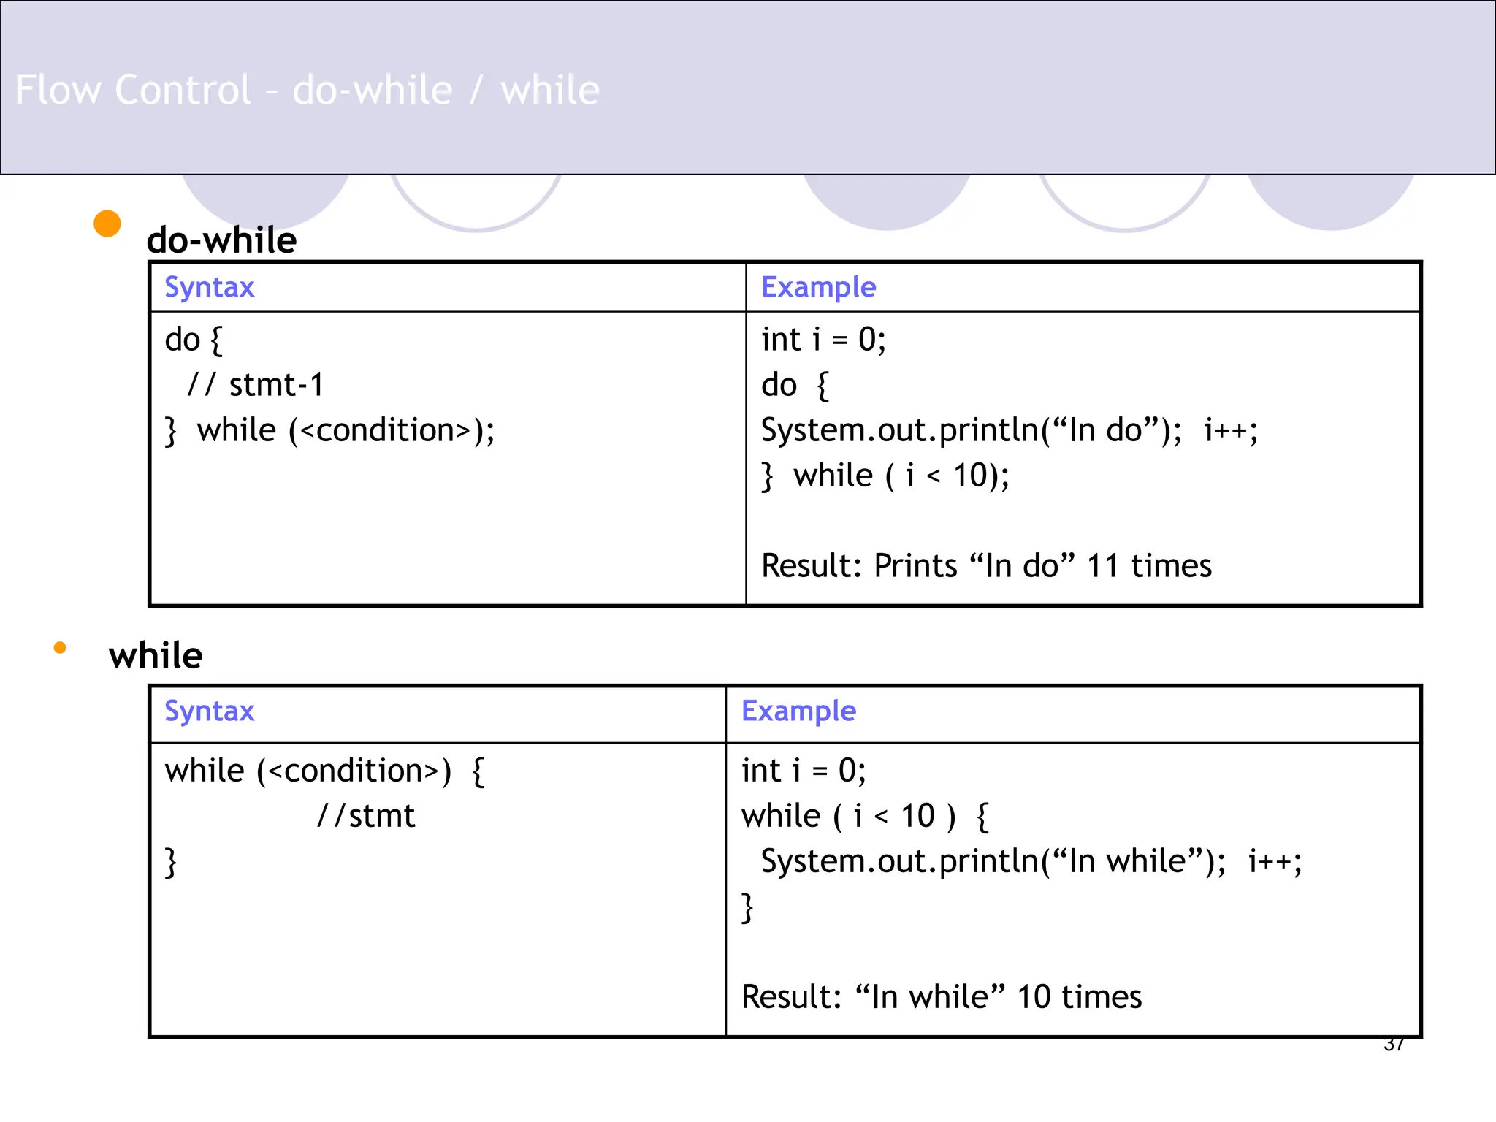Click 'while ( i < 10 ) {' example line
1496x1122 pixels.
865,816
